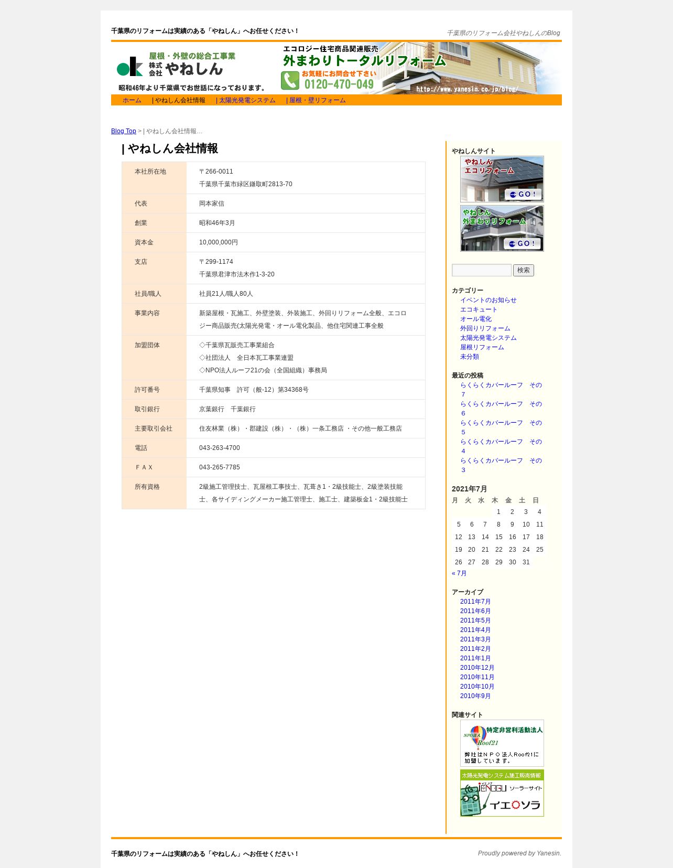Open post らくらくカバールーフ その4
This screenshot has height=868, width=673.
point(501,446)
